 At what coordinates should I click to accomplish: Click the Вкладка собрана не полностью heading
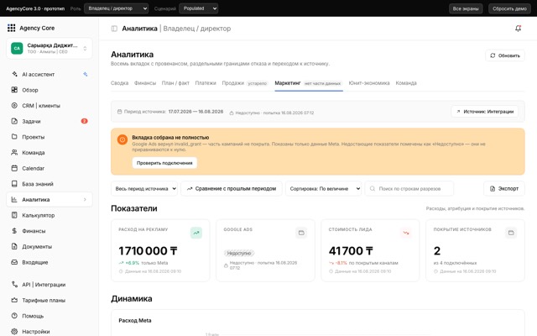tap(170, 137)
